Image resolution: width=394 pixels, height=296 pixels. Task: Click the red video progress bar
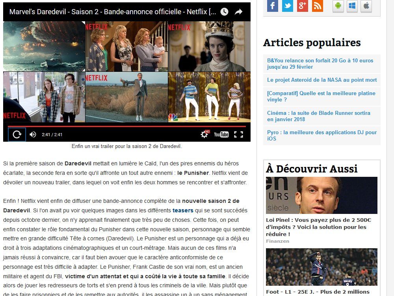(x=126, y=126)
